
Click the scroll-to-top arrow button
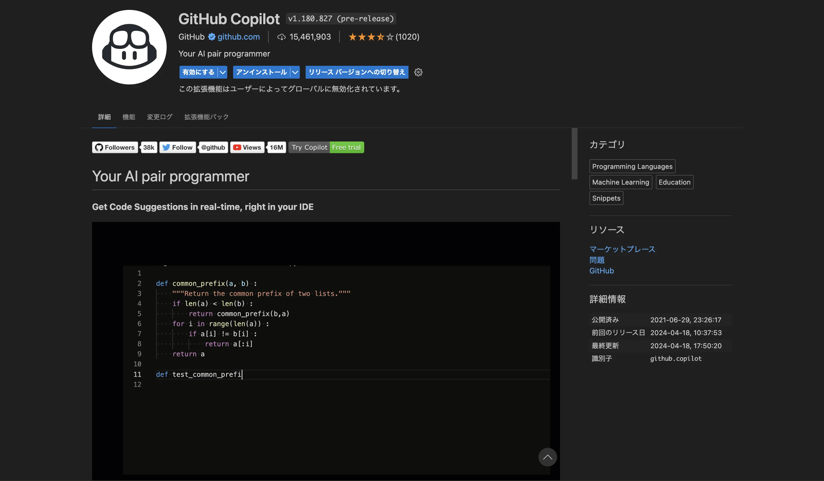(x=547, y=457)
